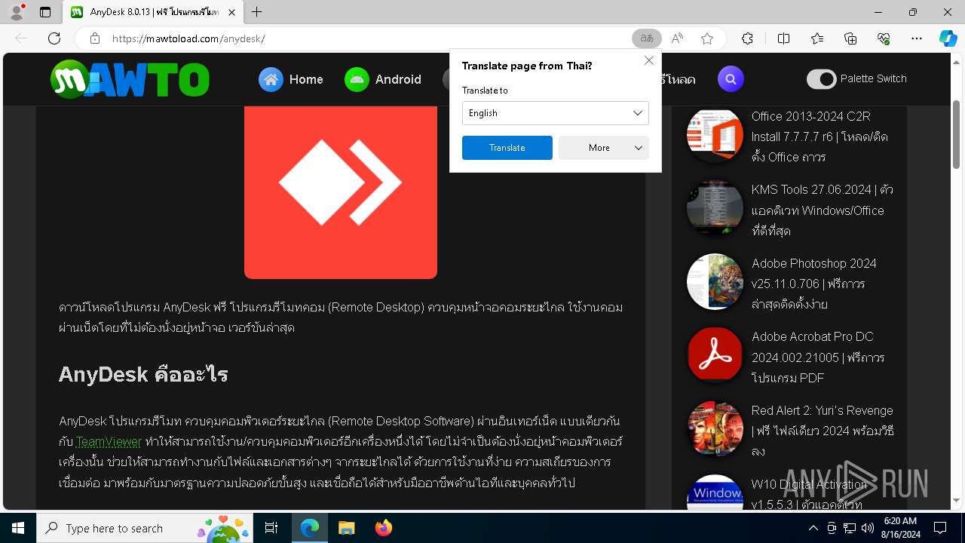Add this page to favorites star

[707, 38]
